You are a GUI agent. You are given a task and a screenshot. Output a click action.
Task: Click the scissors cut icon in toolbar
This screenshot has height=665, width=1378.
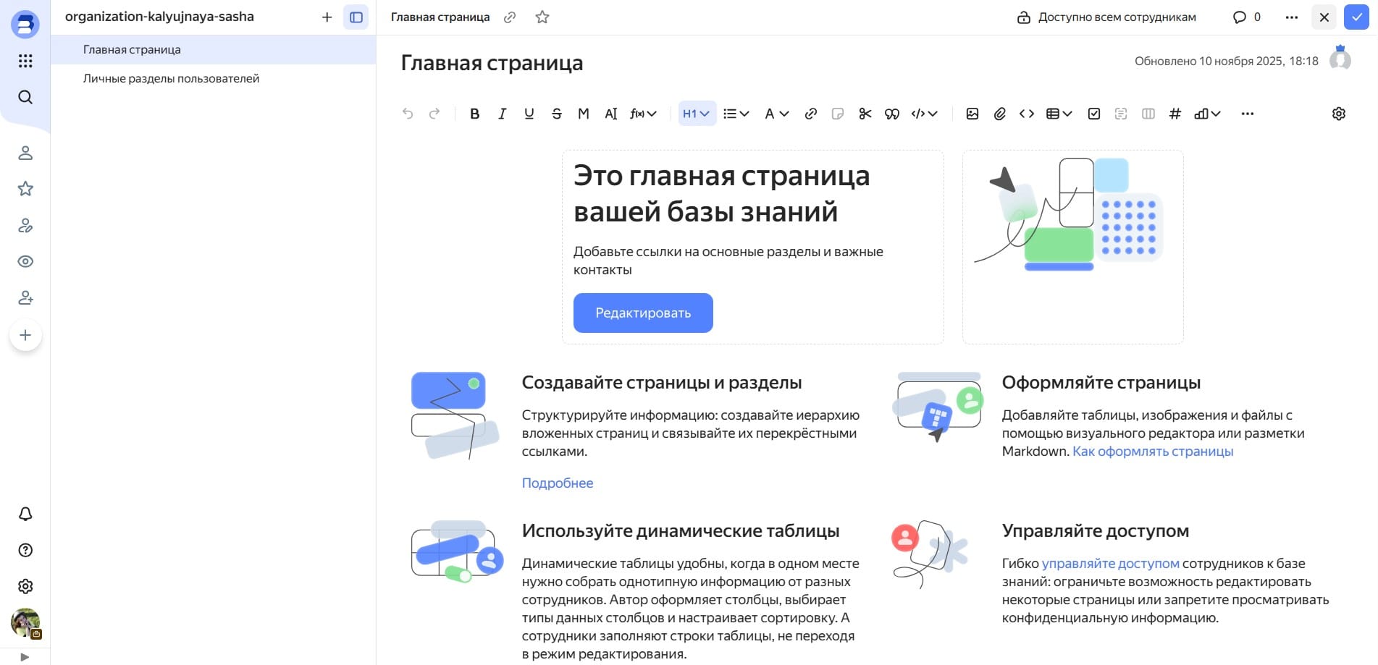point(865,114)
